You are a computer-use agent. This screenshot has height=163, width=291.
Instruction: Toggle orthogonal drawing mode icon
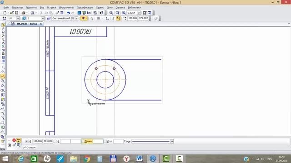[114, 18]
